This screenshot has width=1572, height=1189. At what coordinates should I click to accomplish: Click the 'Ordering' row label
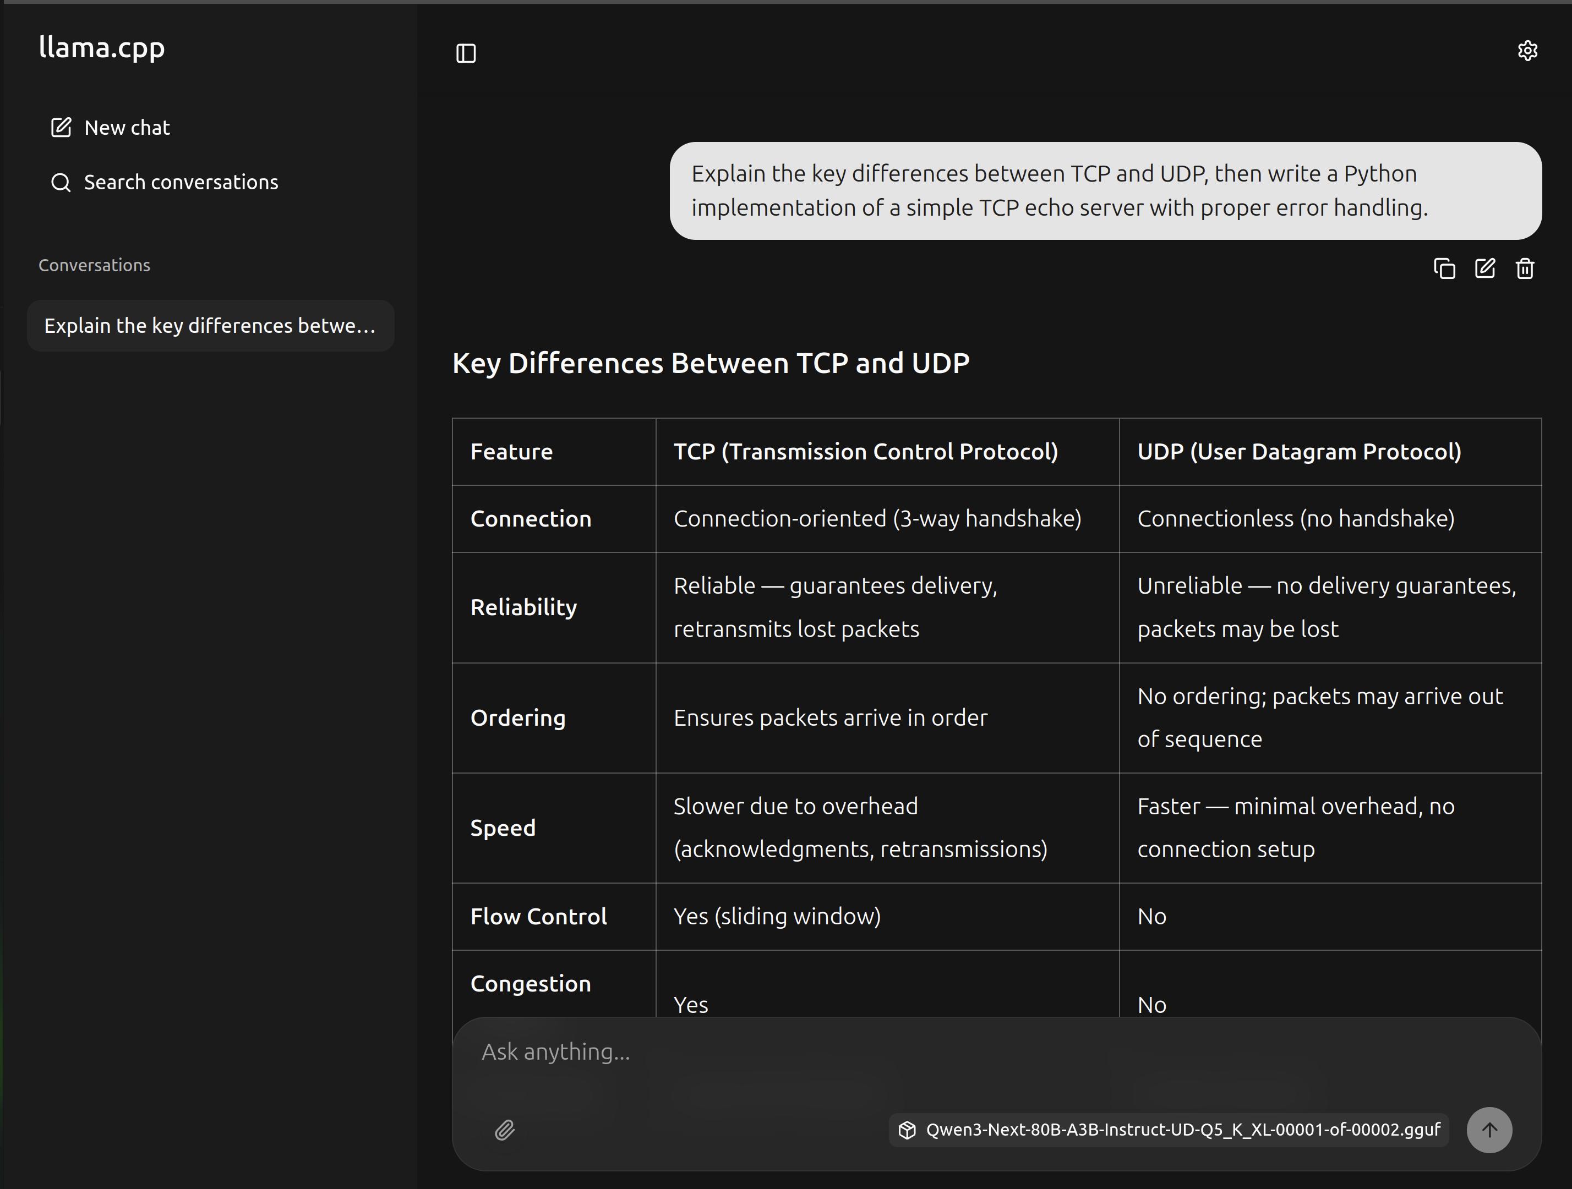click(x=518, y=718)
